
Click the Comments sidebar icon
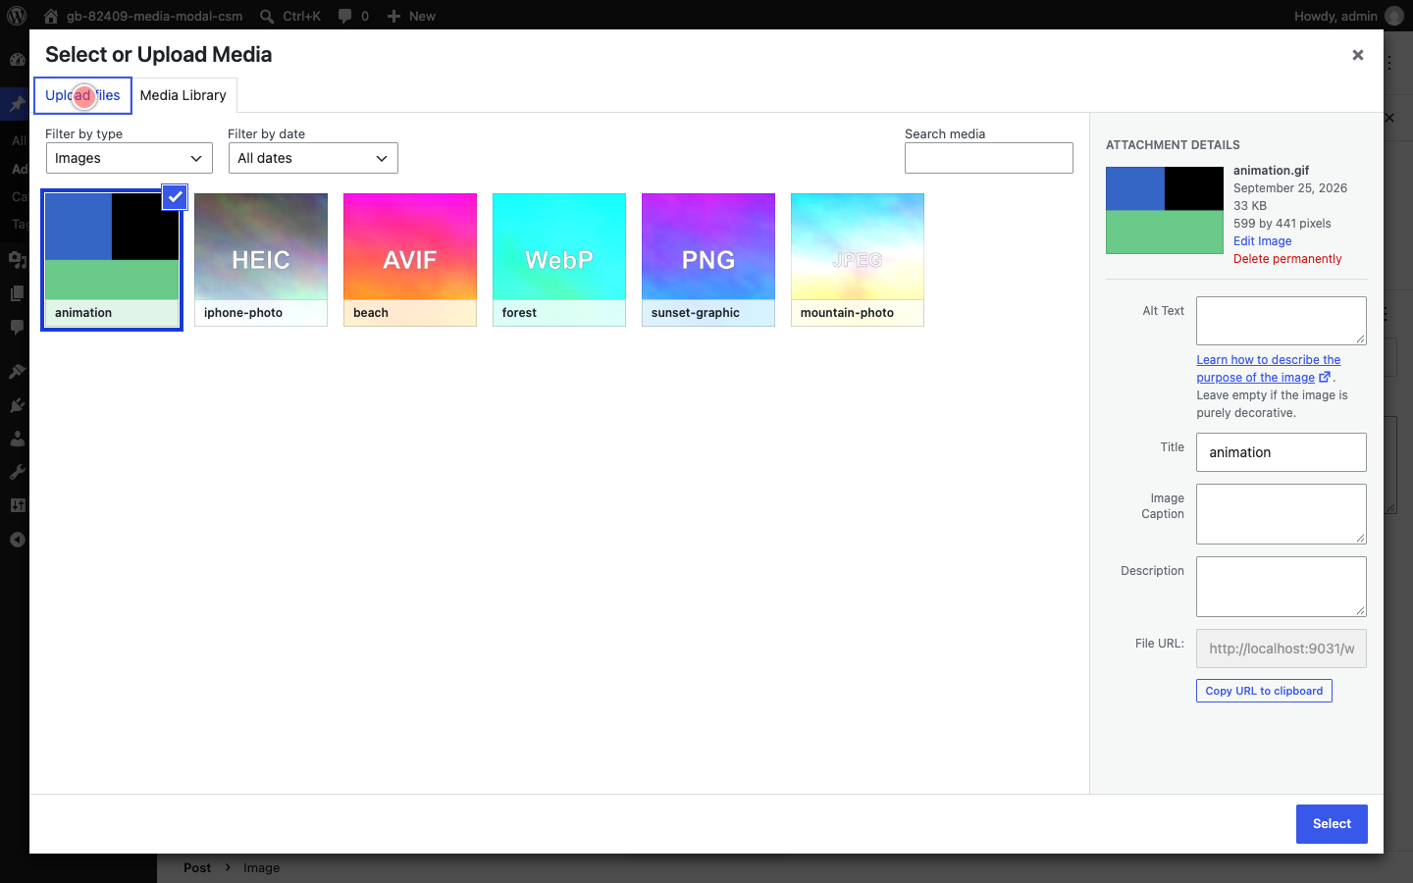coord(17,327)
